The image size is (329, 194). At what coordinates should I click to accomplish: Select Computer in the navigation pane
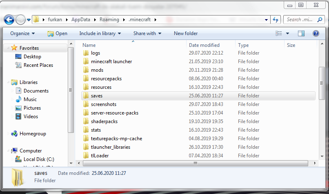tap(31, 151)
